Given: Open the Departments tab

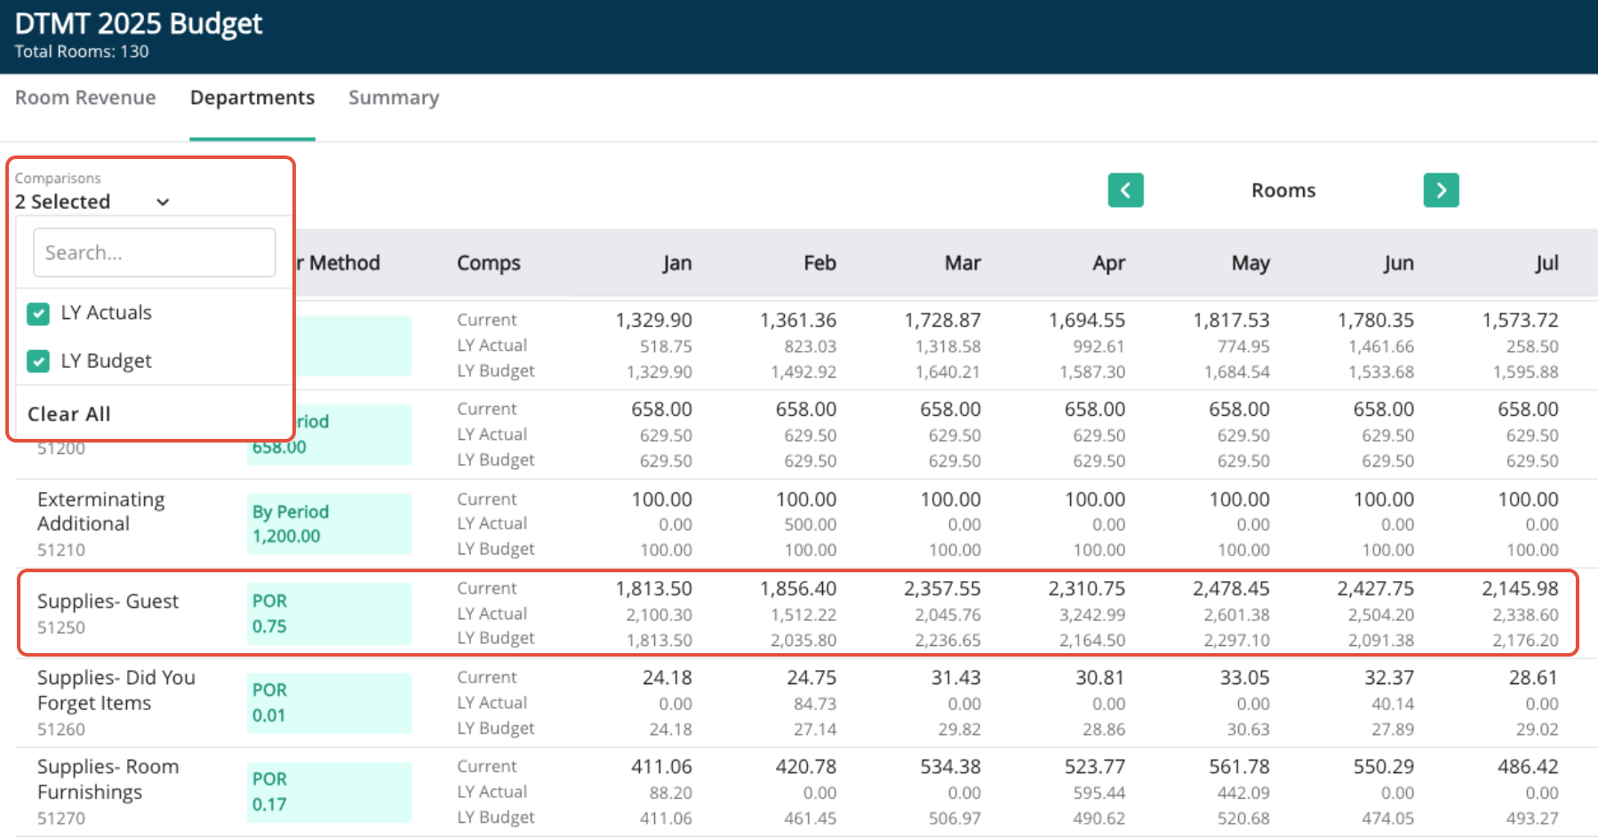Looking at the screenshot, I should click(252, 98).
